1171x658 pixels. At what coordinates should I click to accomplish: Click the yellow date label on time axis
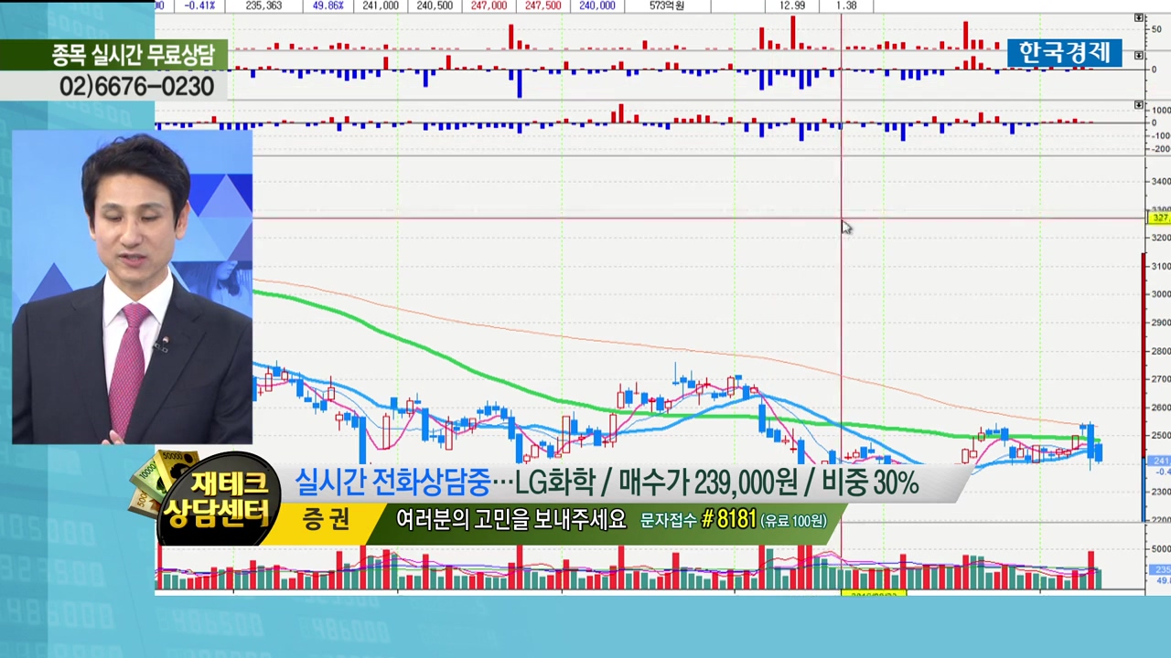coord(873,593)
